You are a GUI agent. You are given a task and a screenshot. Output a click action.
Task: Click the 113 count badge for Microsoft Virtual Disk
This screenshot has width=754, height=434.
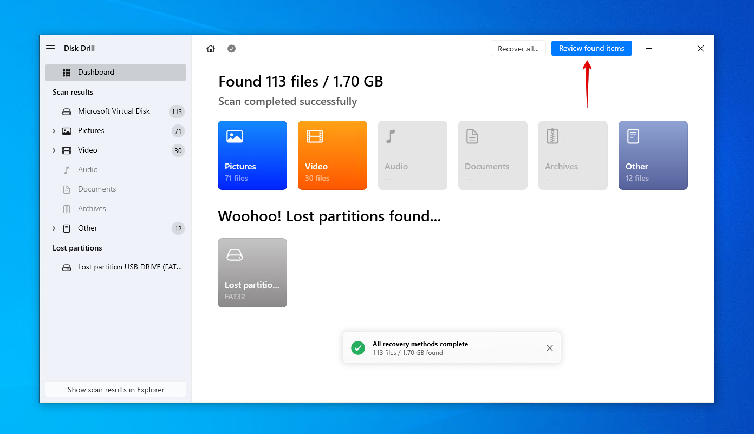(177, 111)
